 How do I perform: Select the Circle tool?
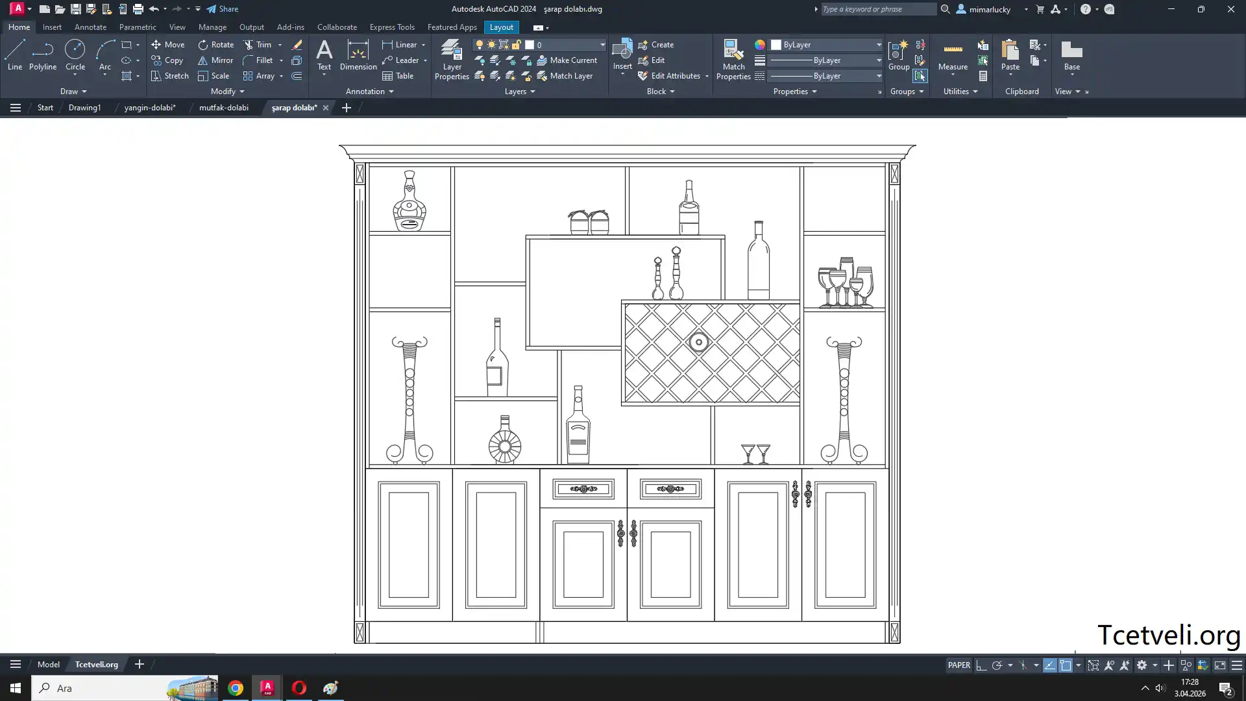[x=75, y=55]
